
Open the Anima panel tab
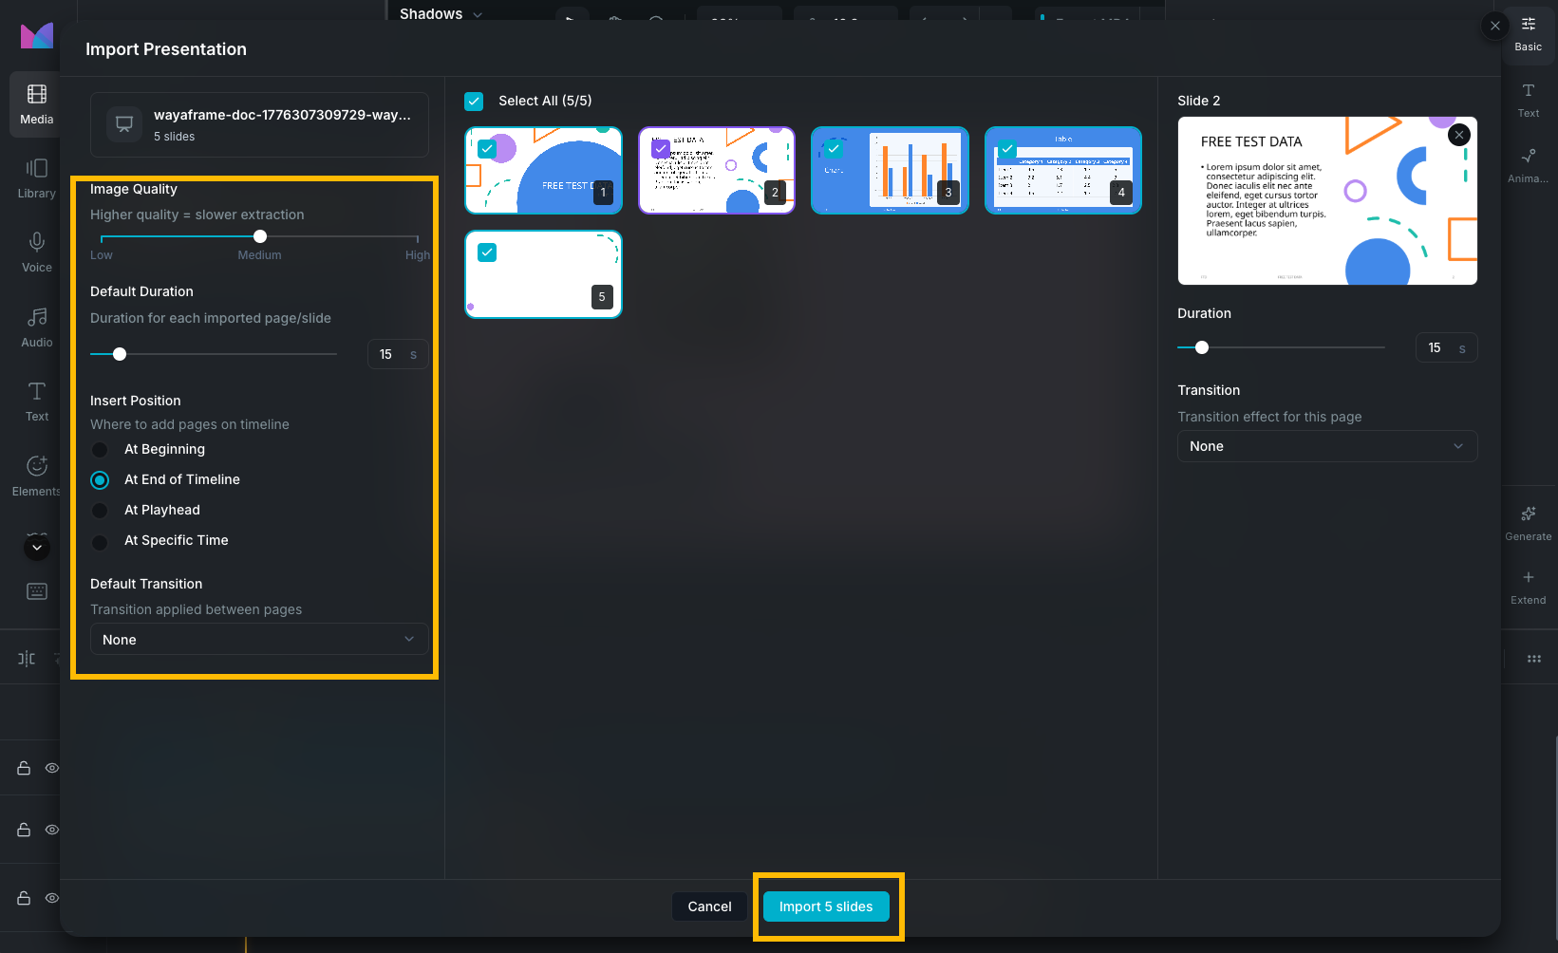(1528, 163)
